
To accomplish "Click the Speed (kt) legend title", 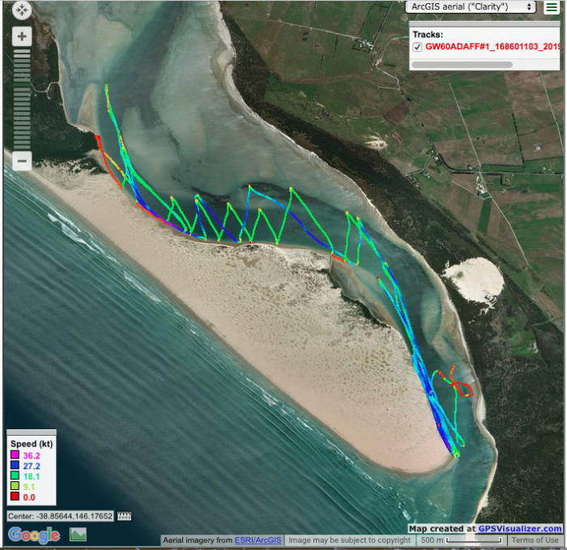I will pyautogui.click(x=30, y=444).
